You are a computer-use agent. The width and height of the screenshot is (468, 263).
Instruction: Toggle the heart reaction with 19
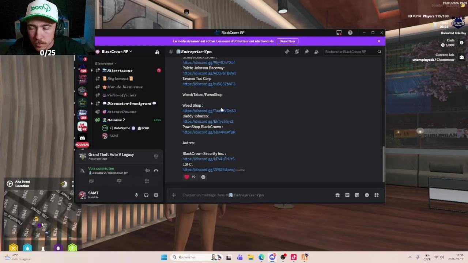pyautogui.click(x=190, y=177)
